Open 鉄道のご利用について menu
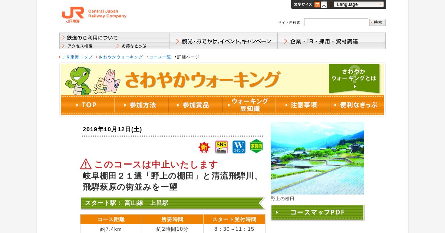The width and height of the screenshot is (445, 233). (x=114, y=38)
